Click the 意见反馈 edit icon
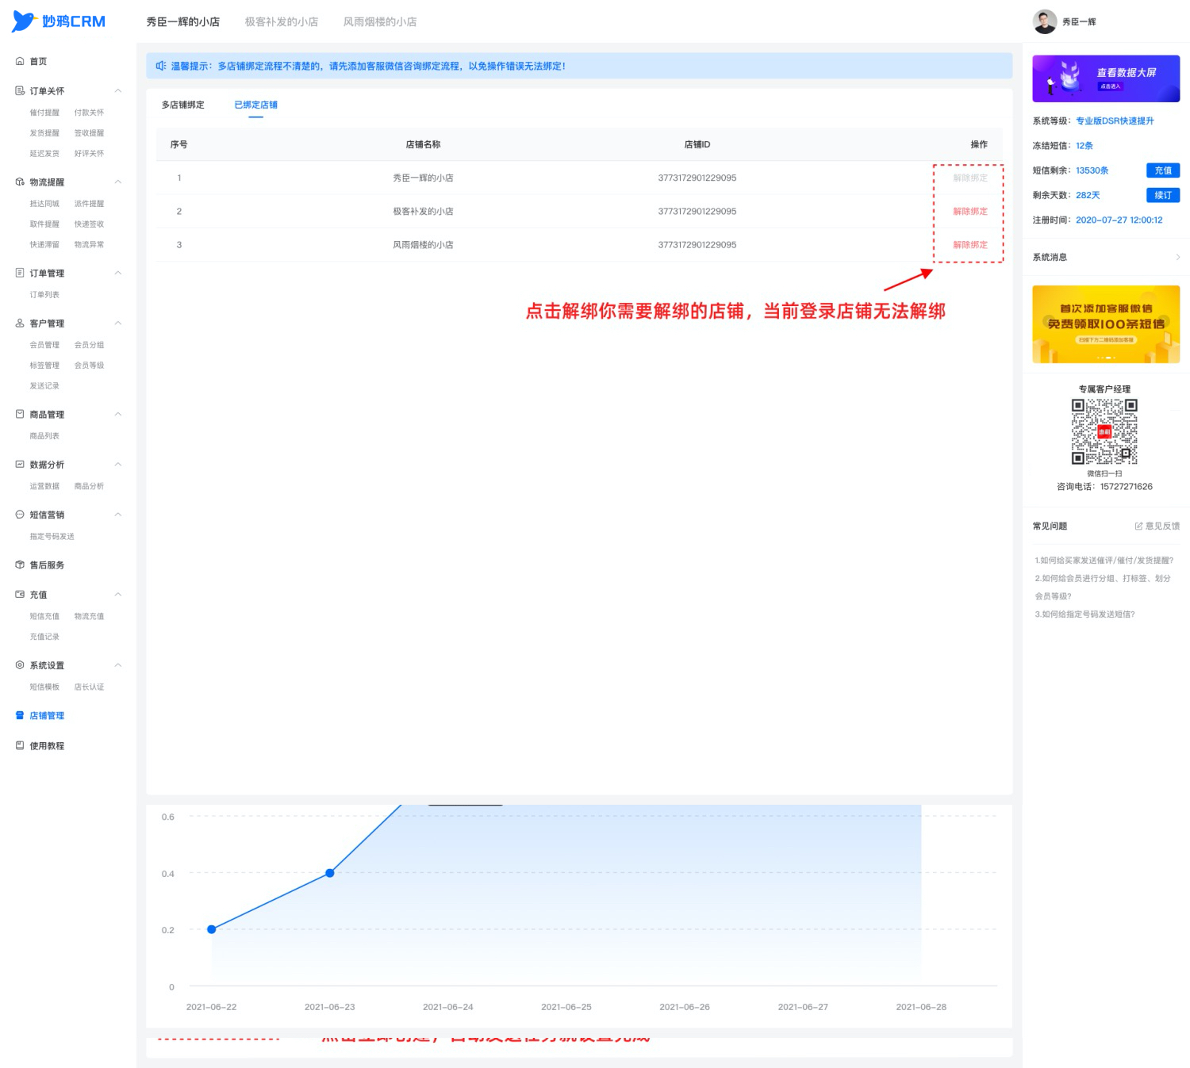Screen dimensions: 1190x1068 click(1138, 526)
